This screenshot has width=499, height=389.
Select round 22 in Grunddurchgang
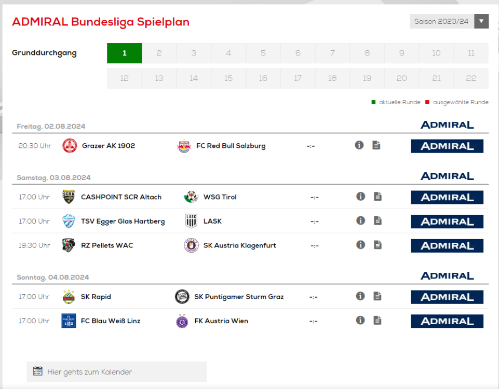click(x=471, y=78)
